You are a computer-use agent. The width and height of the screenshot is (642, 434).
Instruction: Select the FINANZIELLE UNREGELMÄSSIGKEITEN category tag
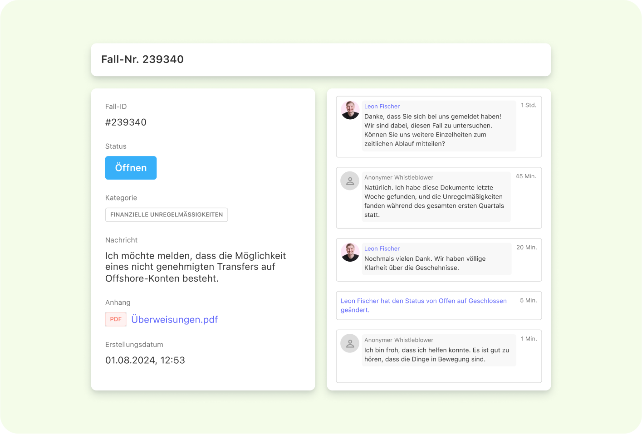click(167, 215)
